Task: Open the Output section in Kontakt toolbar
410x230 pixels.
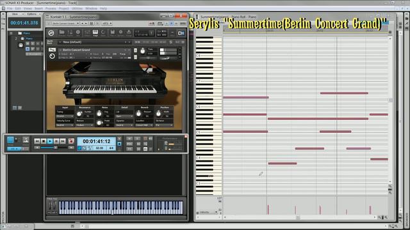Action: point(87,33)
